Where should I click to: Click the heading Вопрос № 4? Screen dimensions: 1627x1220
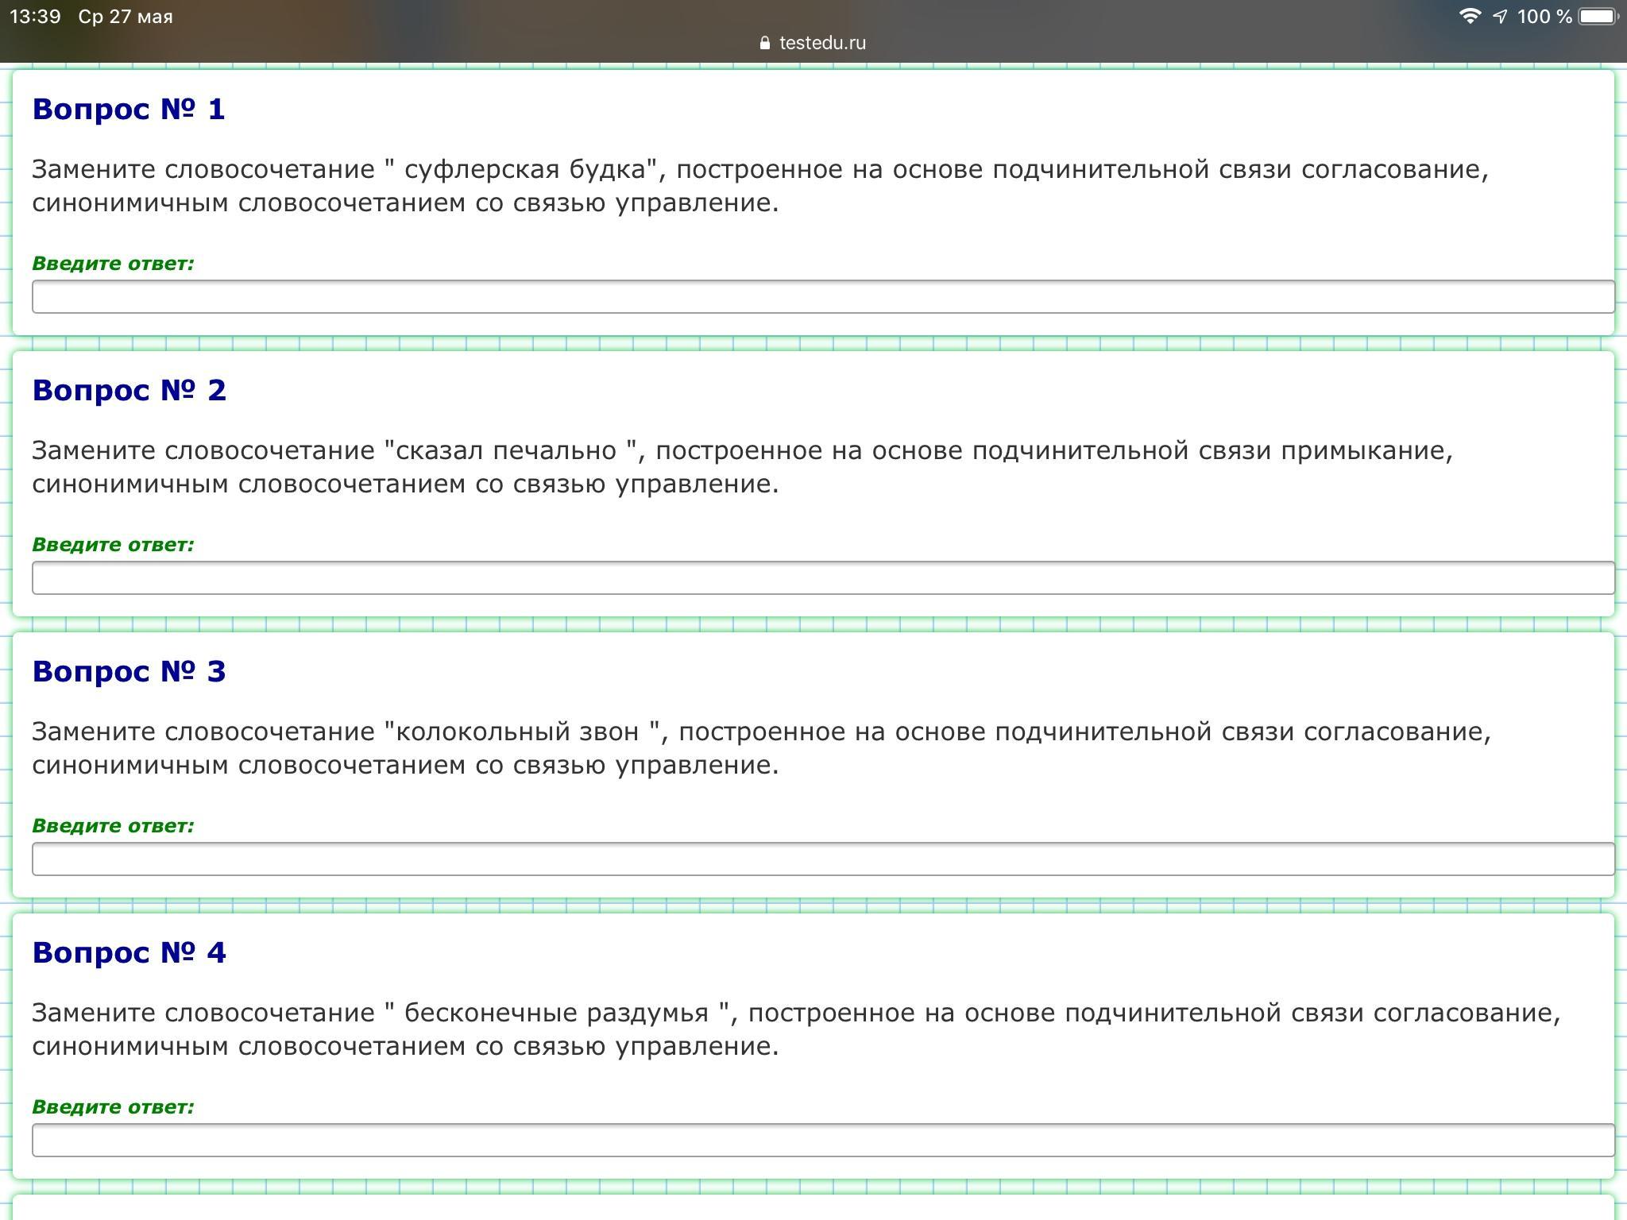pyautogui.click(x=129, y=952)
